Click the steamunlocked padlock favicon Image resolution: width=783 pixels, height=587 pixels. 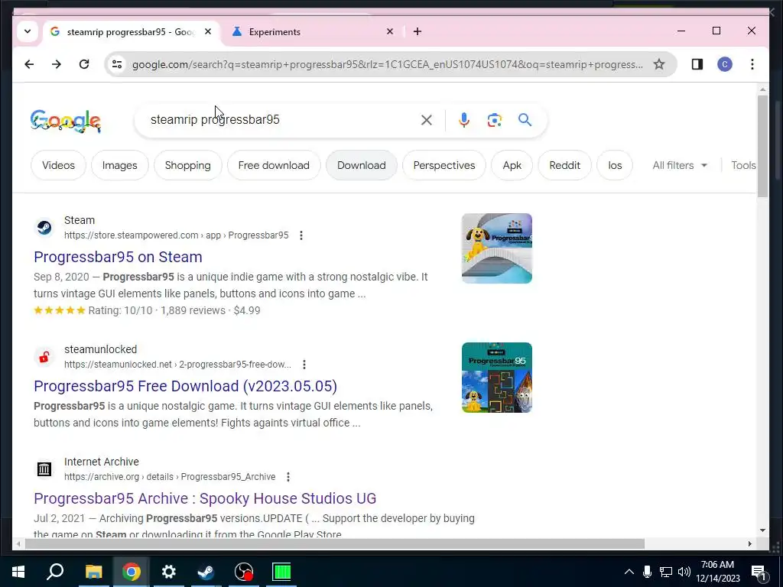pyautogui.click(x=44, y=357)
